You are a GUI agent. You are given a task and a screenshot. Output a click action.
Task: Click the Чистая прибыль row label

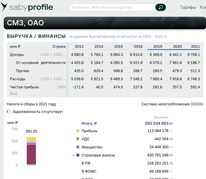(x=24, y=87)
